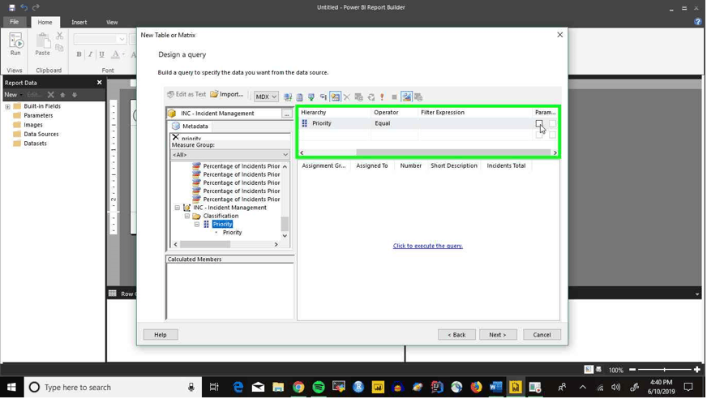The image size is (707, 399).
Task: Click the red exclamation Execute Query icon
Action: 383,97
